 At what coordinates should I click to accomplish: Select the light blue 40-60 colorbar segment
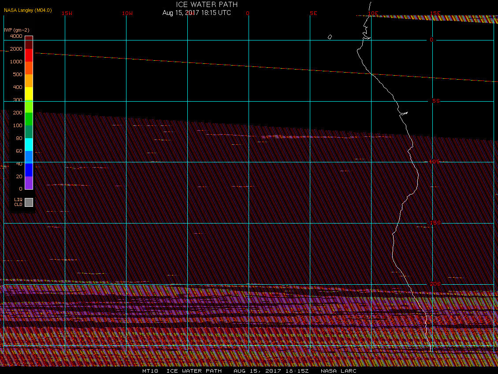click(x=29, y=158)
